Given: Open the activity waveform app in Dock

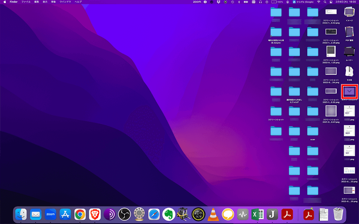Looking at the screenshot, I should pyautogui.click(x=243, y=214).
